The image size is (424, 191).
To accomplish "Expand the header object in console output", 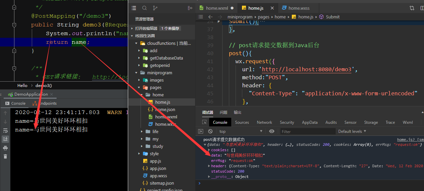I will coord(209,166).
